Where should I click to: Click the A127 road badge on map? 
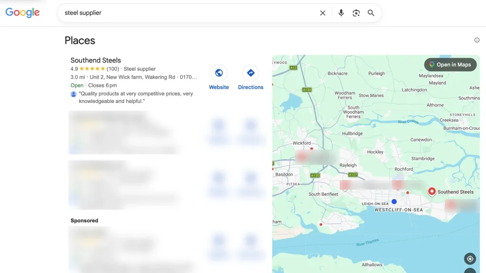[x=353, y=174]
